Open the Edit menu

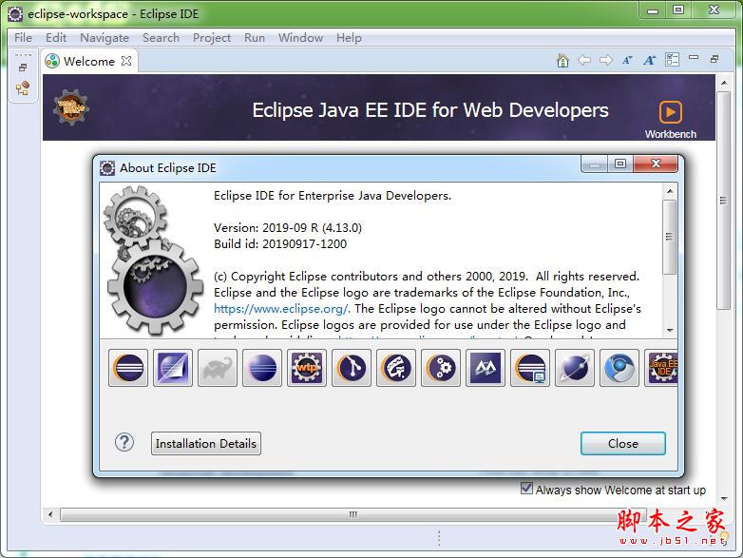coord(56,37)
